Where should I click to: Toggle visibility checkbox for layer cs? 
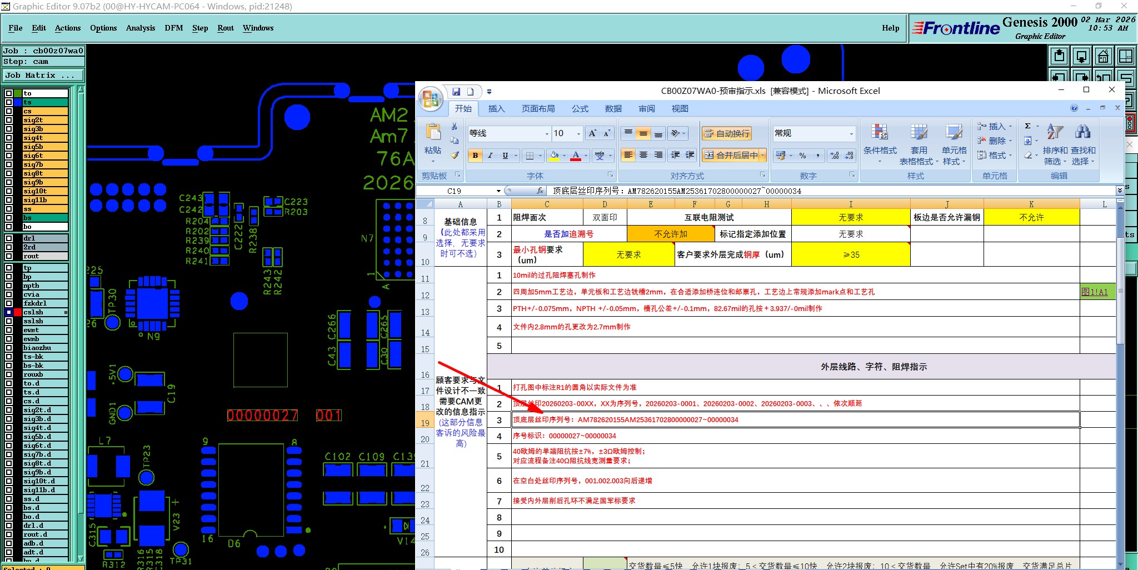(9, 111)
